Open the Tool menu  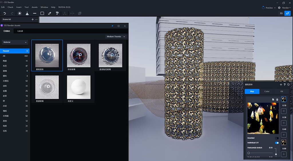pos(27,7)
